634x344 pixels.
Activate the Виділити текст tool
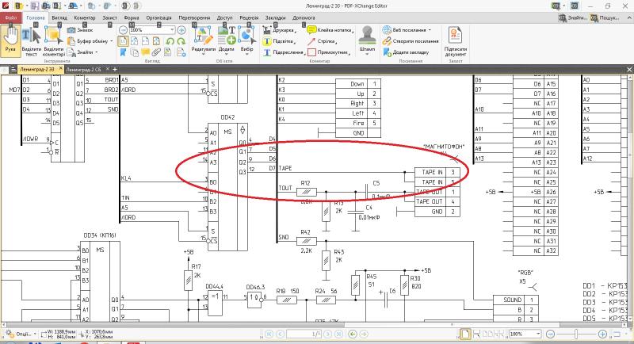point(31,41)
